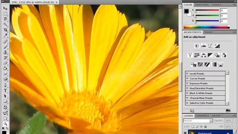238x134 pixels.
Task: Select the Pen tool
Action: click(5, 85)
